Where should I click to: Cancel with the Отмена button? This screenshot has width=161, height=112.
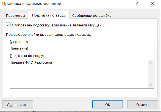tap(142, 105)
